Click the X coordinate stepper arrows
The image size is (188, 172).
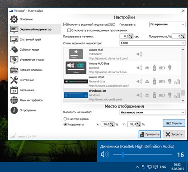(112, 124)
